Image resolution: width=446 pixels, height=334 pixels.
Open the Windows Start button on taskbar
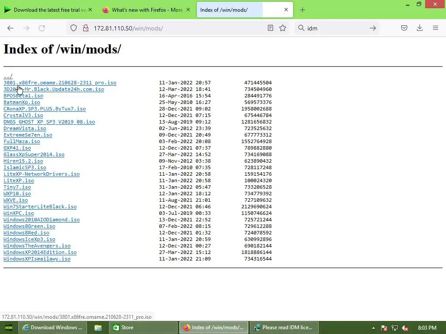(9, 328)
